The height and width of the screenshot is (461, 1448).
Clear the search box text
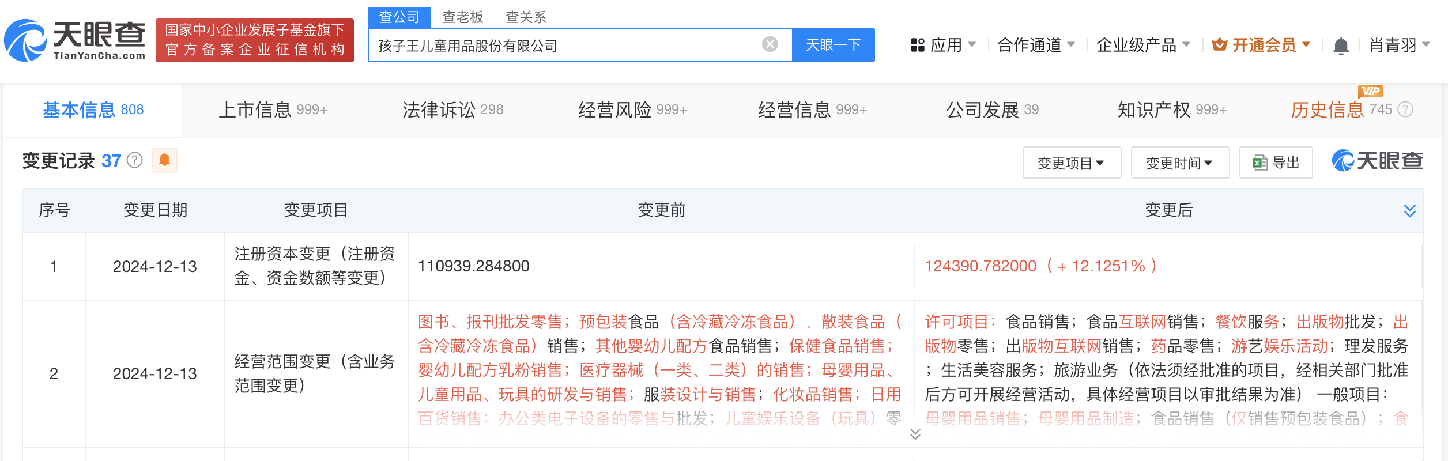point(770,44)
